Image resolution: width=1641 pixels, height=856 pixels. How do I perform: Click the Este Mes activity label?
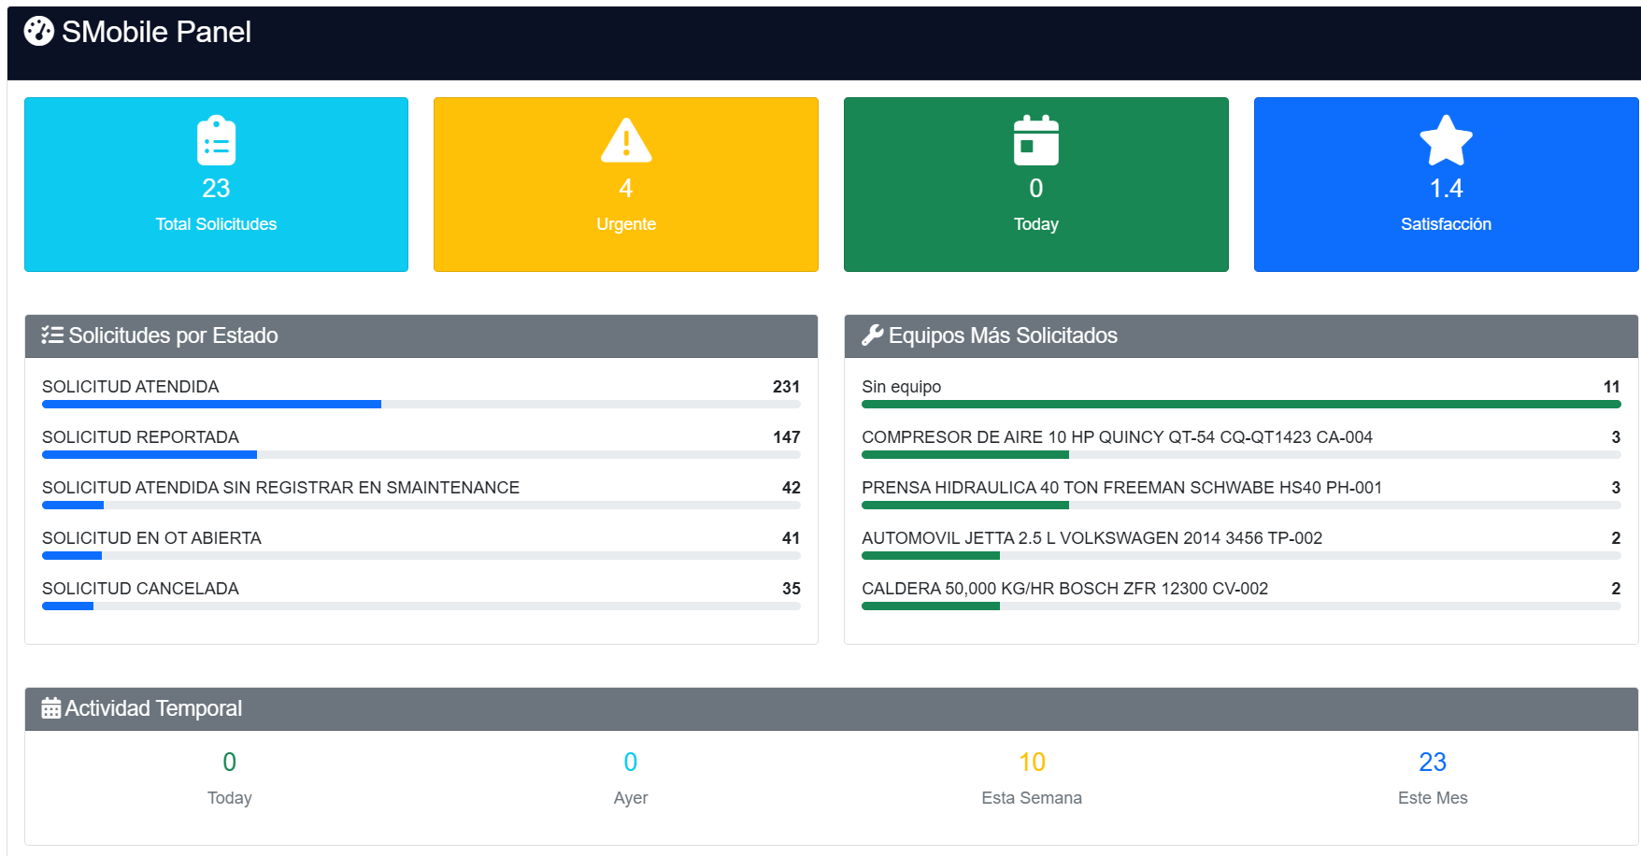click(x=1433, y=798)
